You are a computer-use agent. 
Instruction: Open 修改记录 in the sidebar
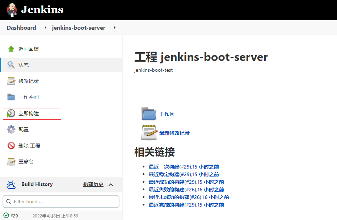tap(29, 81)
